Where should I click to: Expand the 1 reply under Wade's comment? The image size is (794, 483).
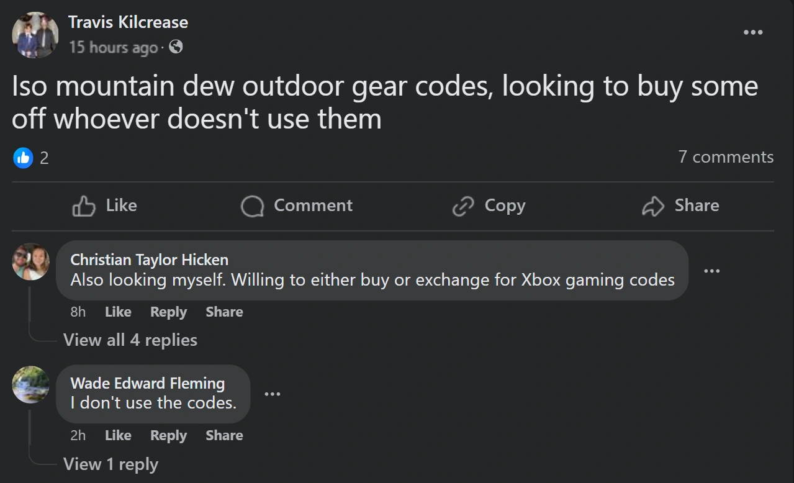pos(111,464)
